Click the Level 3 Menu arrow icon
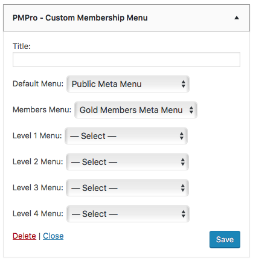Screen dimensions: 253x261 pos(183,188)
